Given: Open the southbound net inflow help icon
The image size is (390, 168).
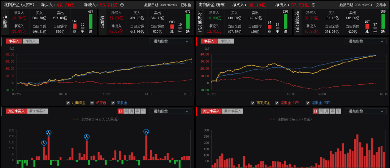Looking at the screenshot, I should pos(313,5).
